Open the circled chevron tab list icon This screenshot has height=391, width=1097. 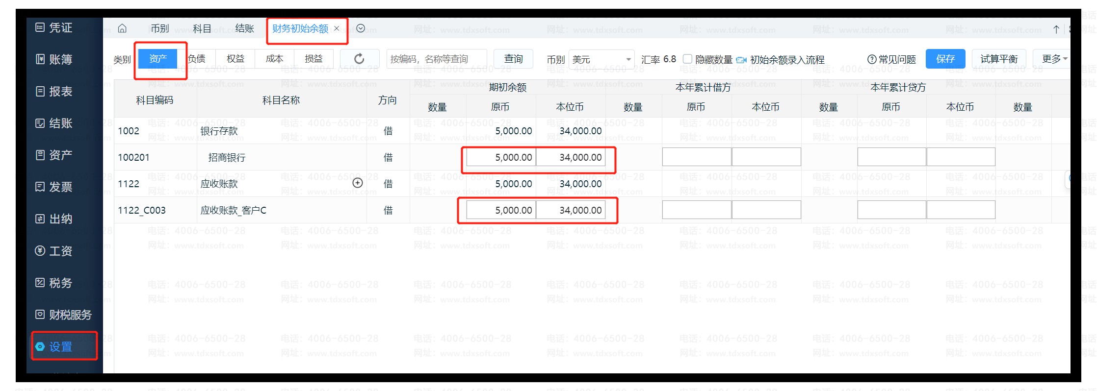click(x=361, y=28)
